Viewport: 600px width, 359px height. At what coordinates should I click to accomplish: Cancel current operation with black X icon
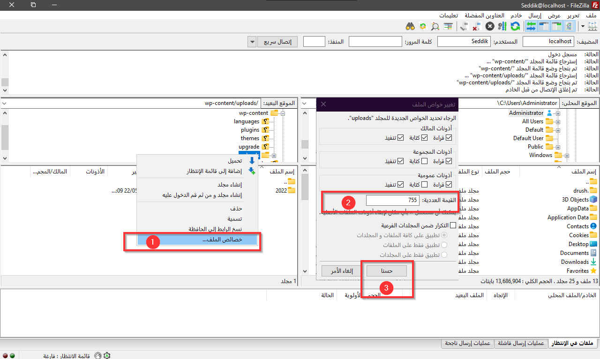coord(490,26)
